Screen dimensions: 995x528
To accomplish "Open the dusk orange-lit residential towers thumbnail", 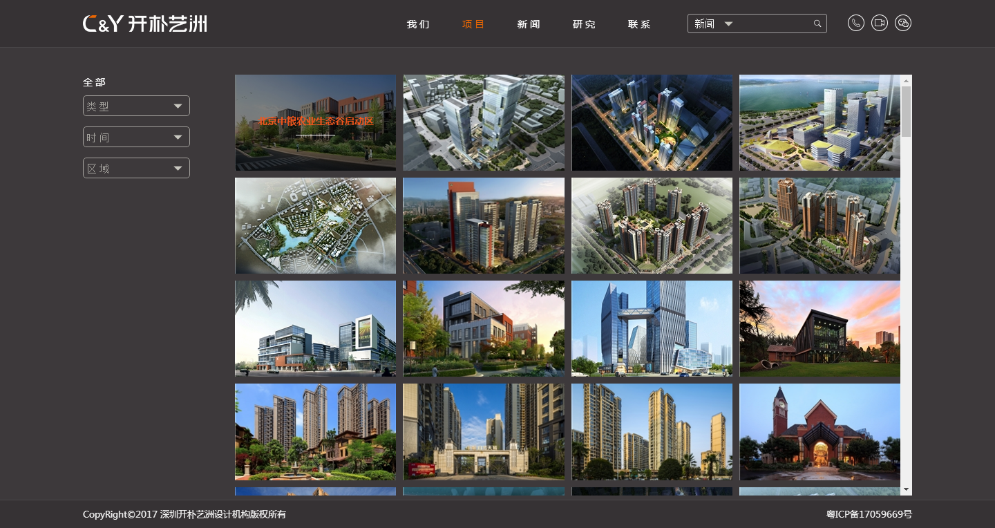I will 820,225.
